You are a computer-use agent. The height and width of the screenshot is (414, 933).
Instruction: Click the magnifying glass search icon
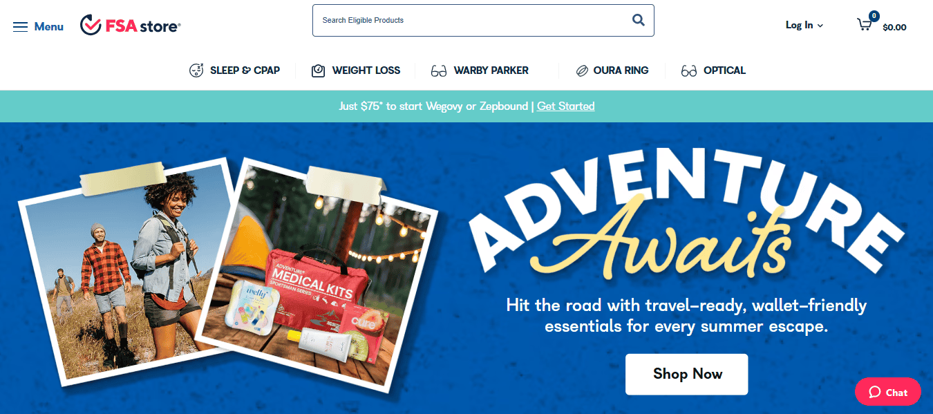click(638, 20)
